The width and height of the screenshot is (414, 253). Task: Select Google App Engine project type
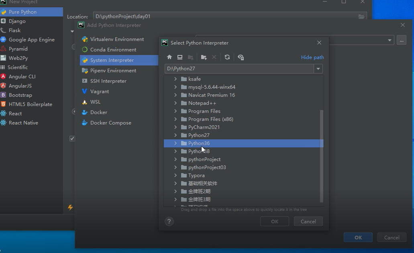(x=31, y=40)
